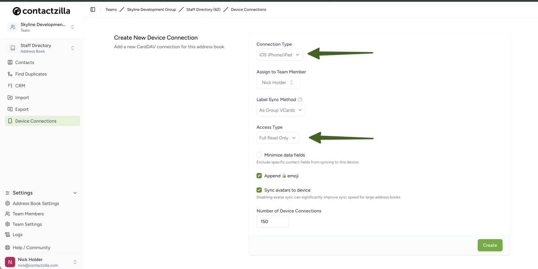
Task: Open the Access Type dropdown
Action: pyautogui.click(x=278, y=138)
